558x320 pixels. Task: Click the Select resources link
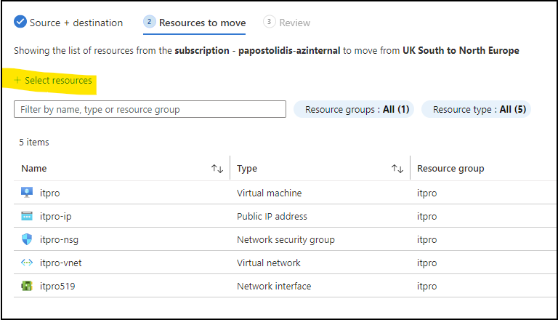(58, 81)
